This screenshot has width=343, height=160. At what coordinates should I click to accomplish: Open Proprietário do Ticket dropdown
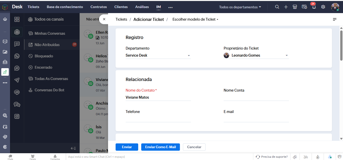tap(286, 56)
